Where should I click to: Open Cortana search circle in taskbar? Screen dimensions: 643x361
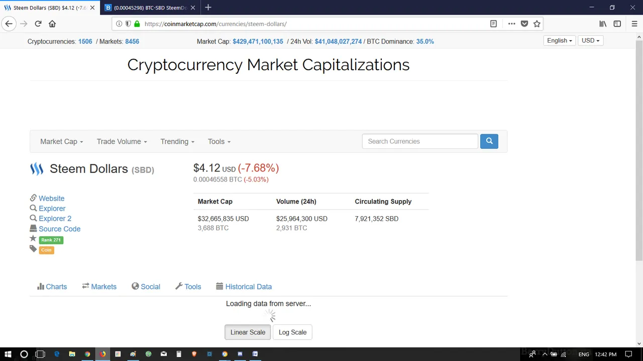coord(24,354)
